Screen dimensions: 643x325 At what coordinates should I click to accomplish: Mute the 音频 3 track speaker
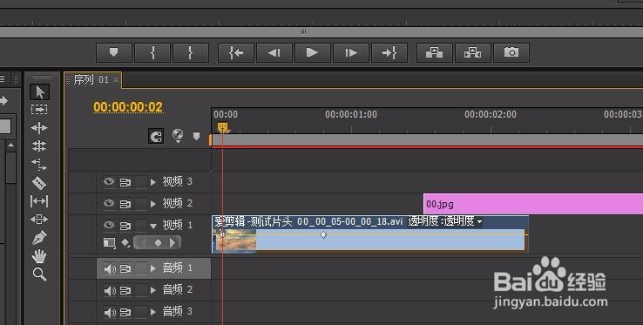coord(110,312)
